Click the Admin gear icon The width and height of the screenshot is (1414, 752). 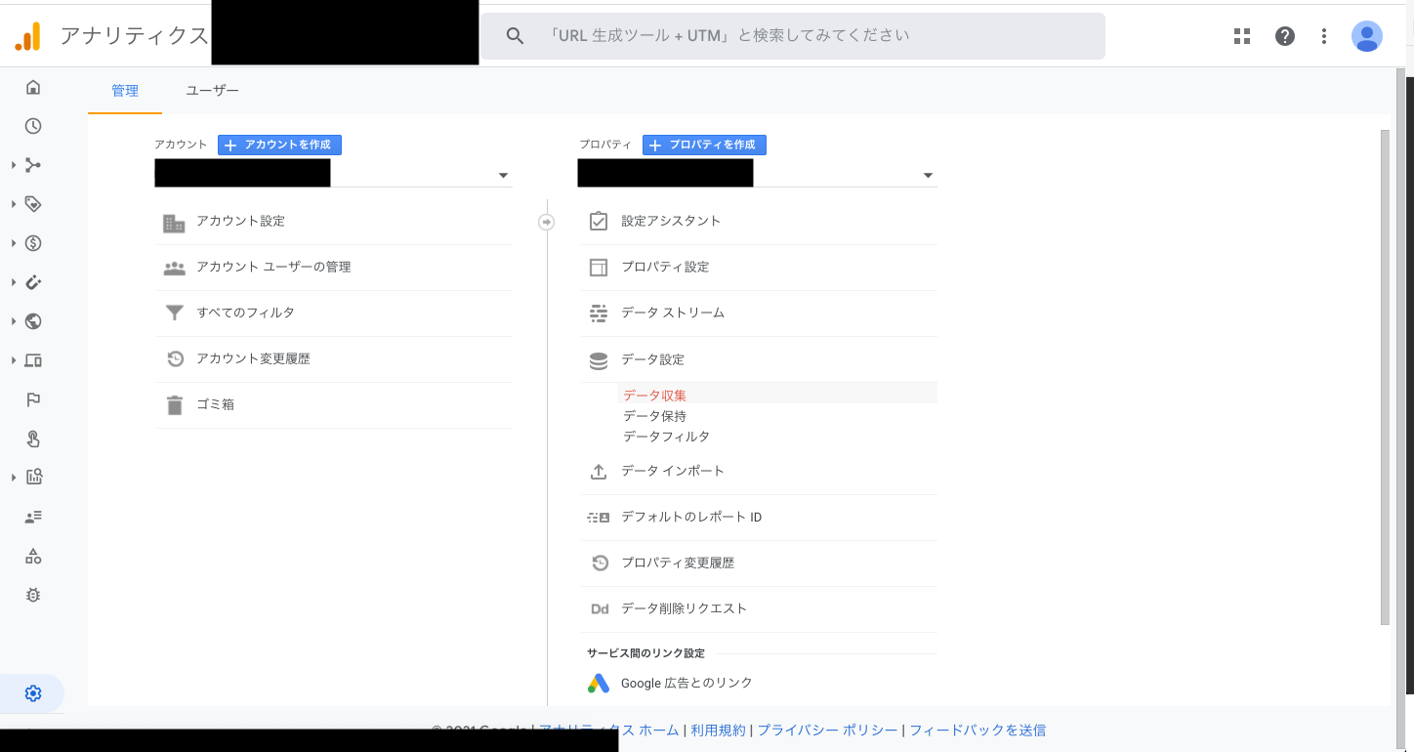tap(33, 693)
